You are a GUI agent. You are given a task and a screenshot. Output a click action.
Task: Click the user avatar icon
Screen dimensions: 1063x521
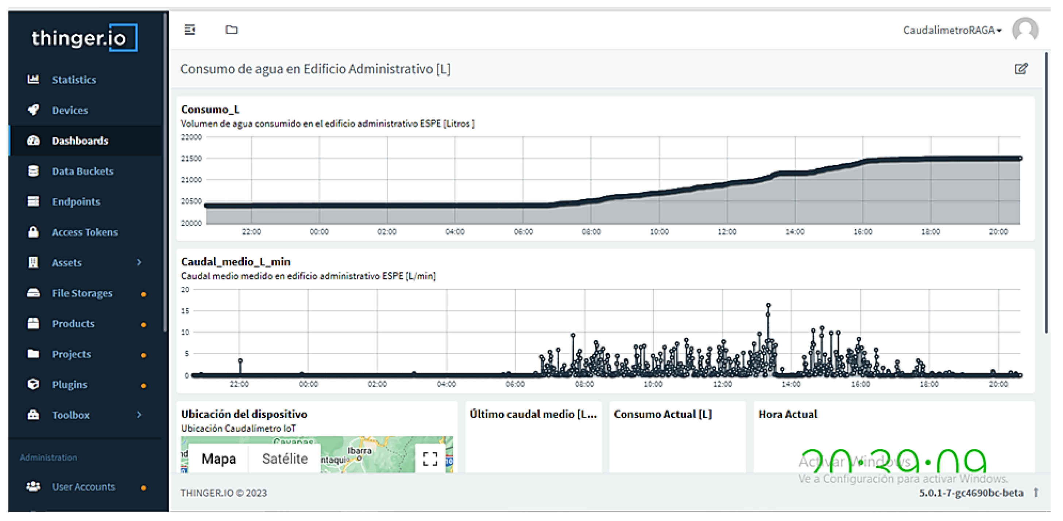point(1025,30)
